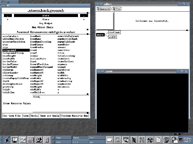Switch to workspace Two
The width and height of the screenshot is (193, 144).
(63, 142)
